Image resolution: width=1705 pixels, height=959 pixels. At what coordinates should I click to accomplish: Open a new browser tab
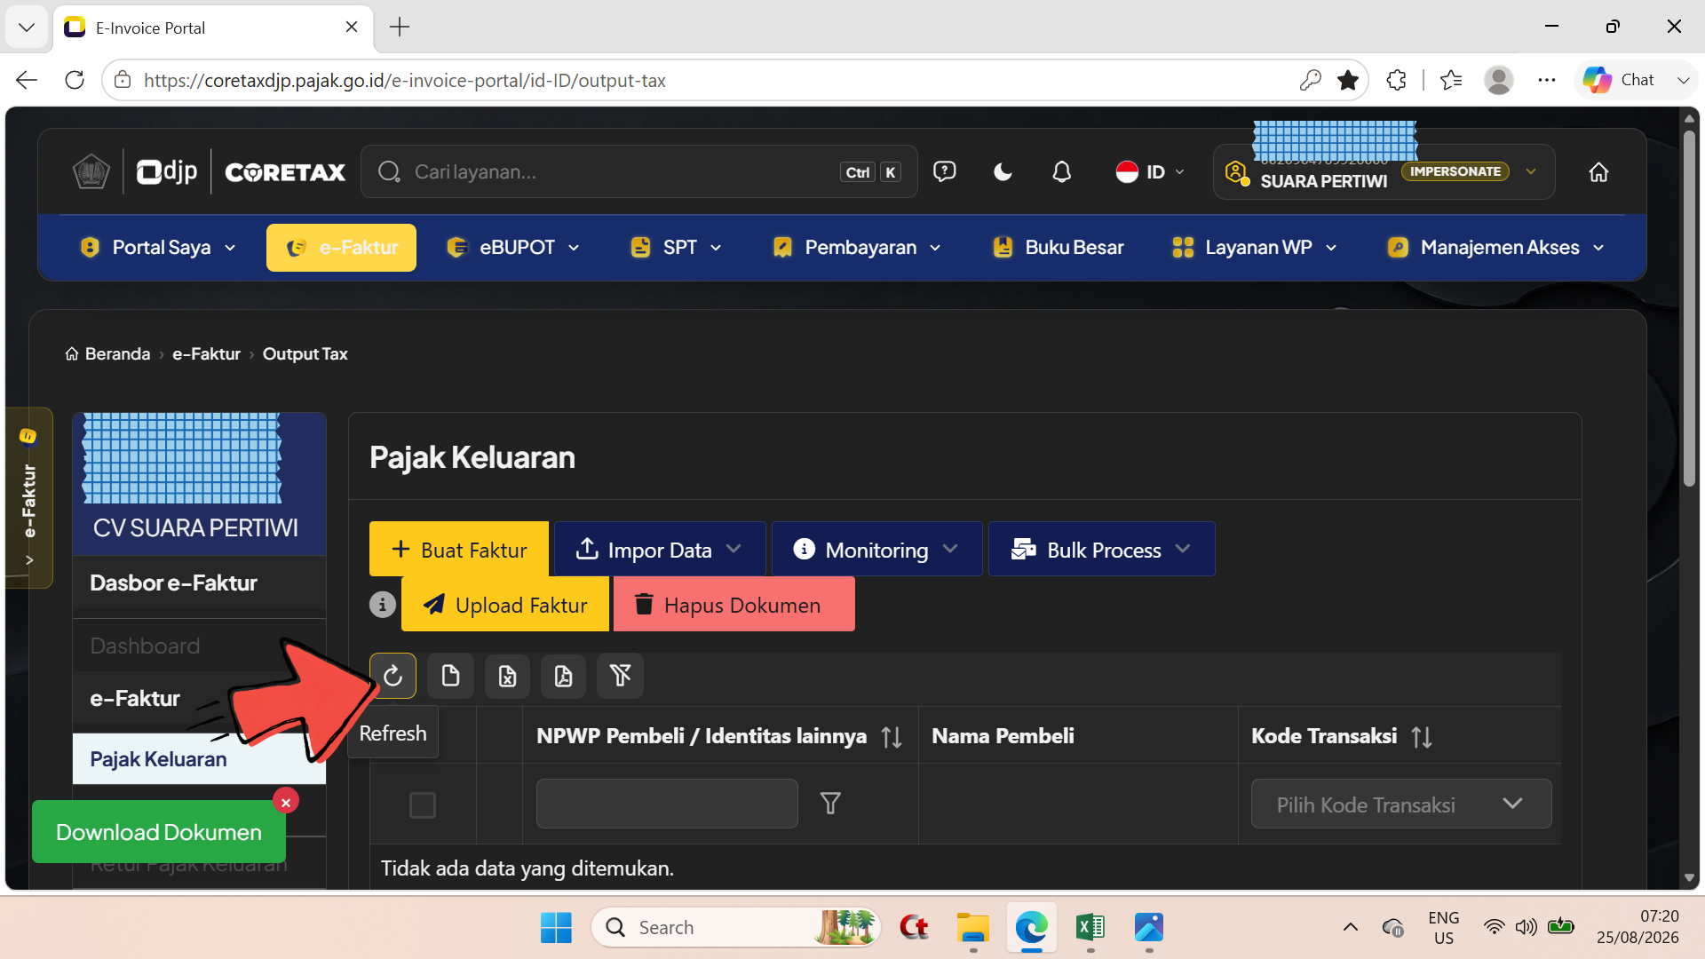tap(400, 28)
